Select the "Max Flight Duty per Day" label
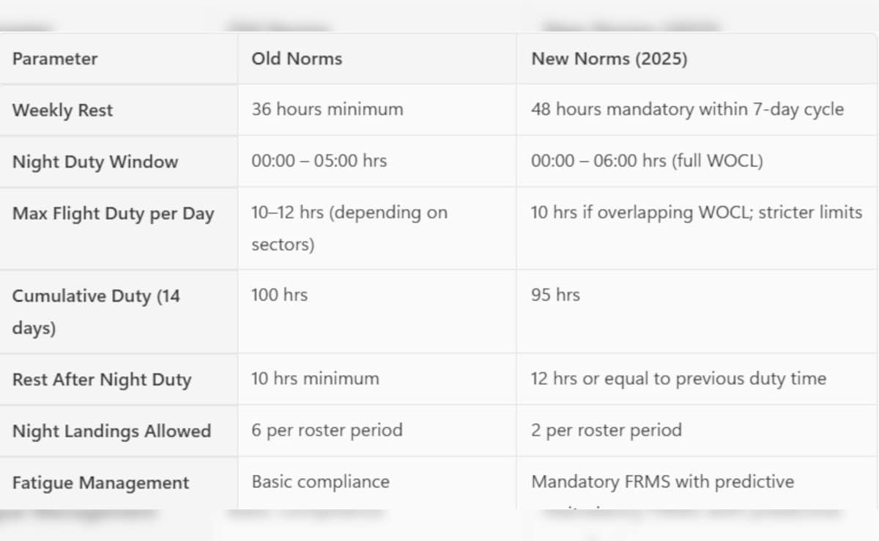879x541 pixels. (x=114, y=214)
